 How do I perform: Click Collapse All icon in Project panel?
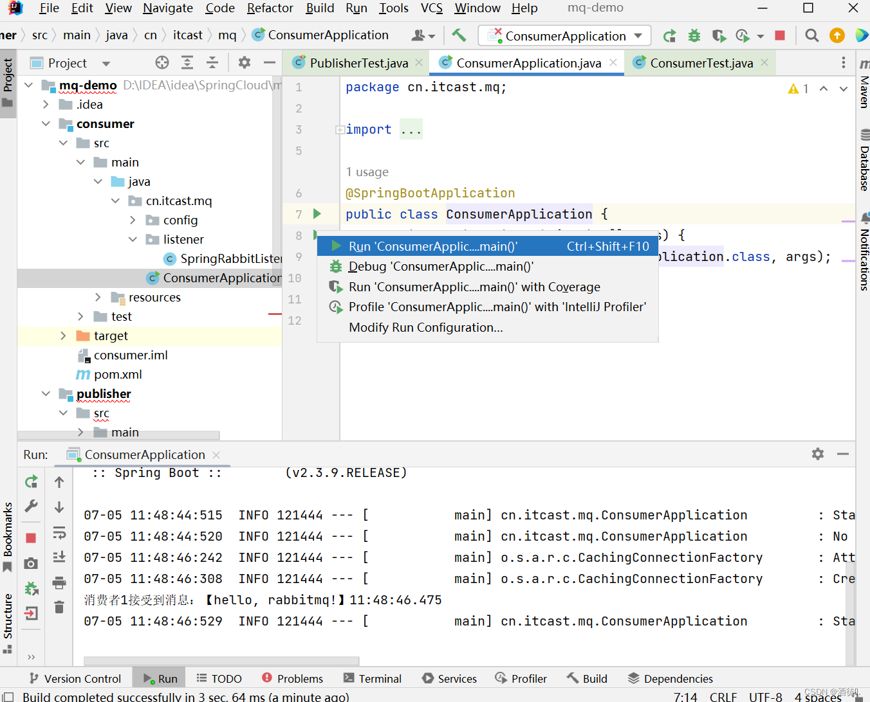(x=212, y=62)
